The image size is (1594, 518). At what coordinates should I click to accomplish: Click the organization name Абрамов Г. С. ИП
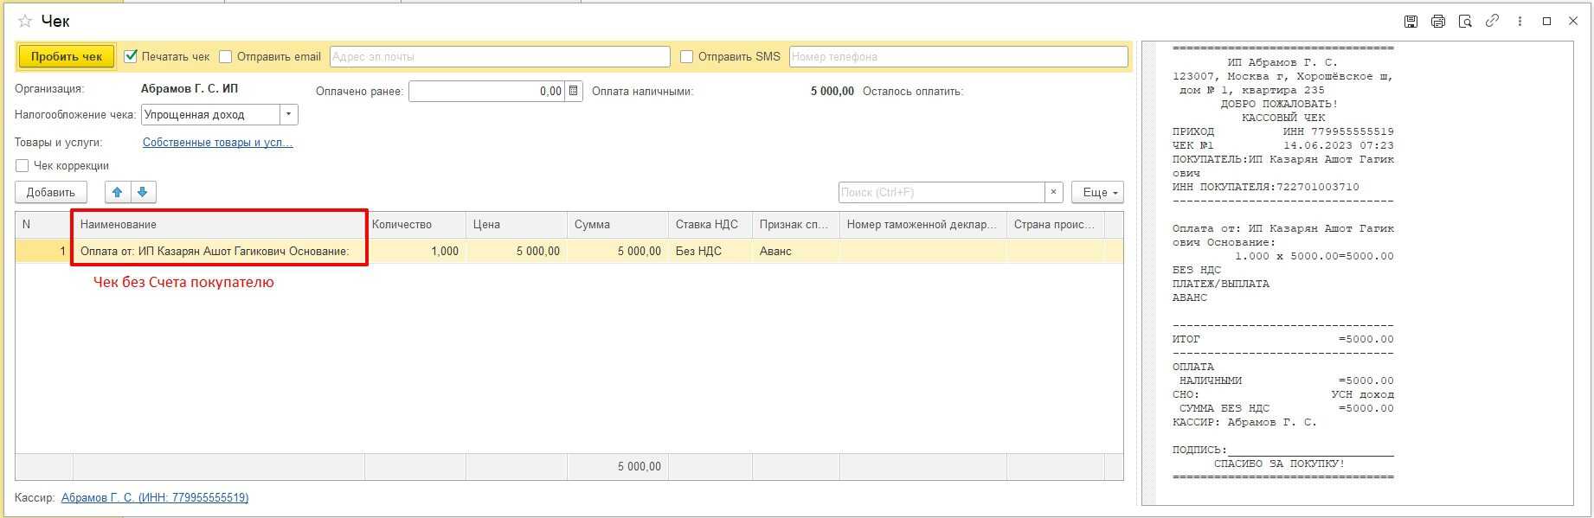pyautogui.click(x=190, y=89)
